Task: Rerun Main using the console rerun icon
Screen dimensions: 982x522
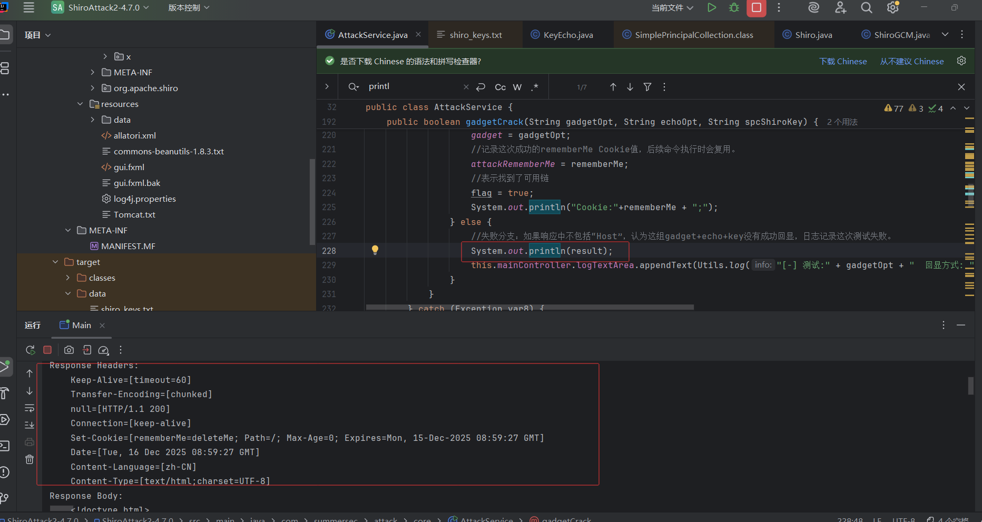Action: pyautogui.click(x=31, y=350)
